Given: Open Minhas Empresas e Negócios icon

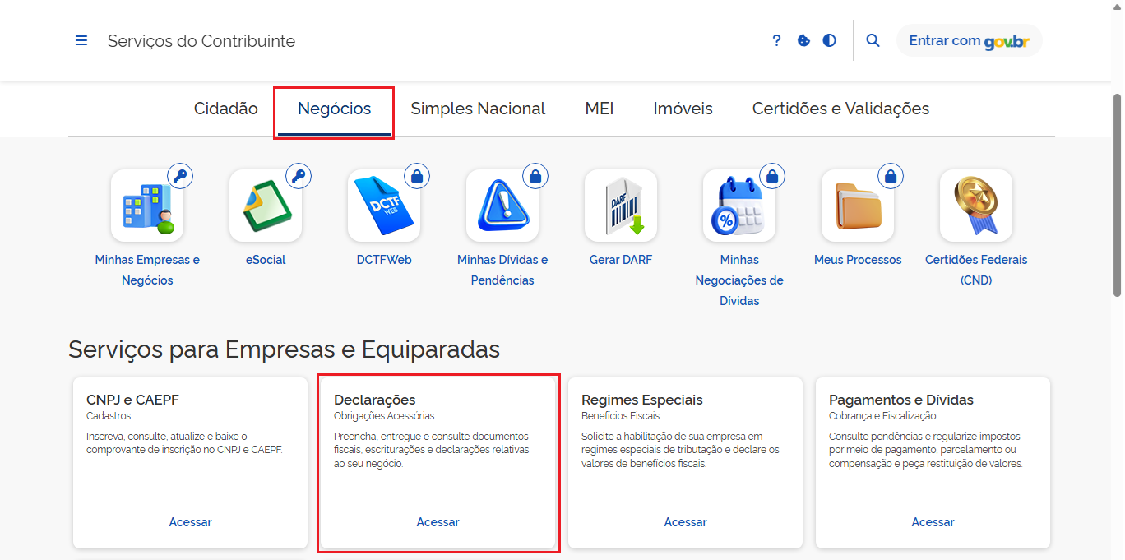Looking at the screenshot, I should click(x=147, y=206).
